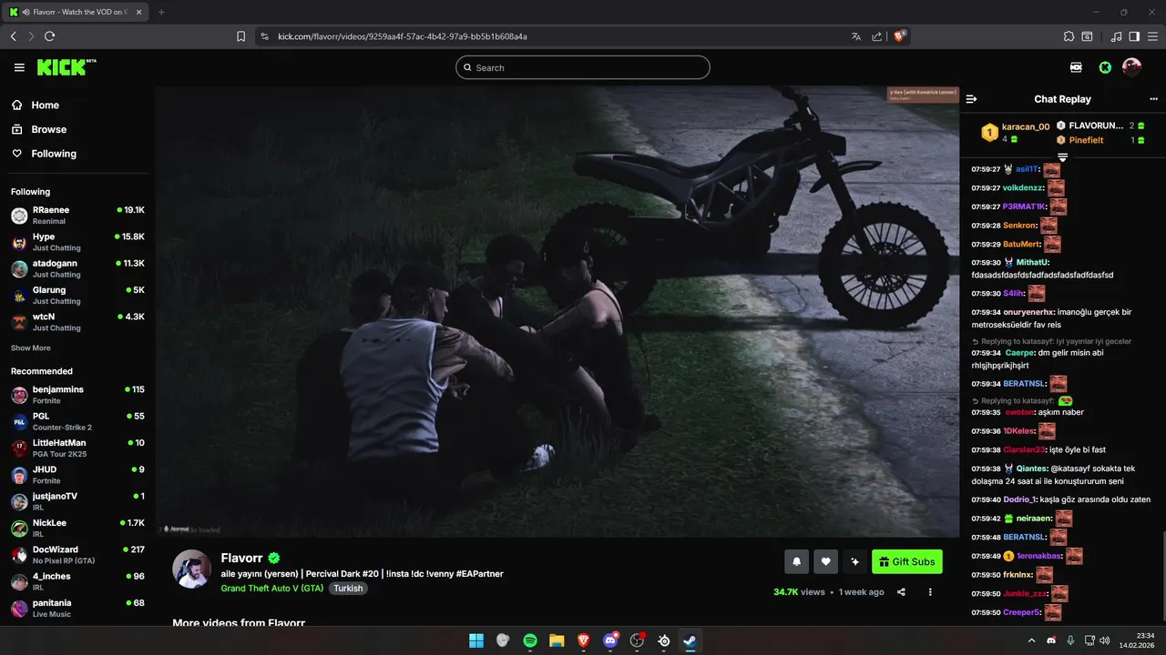Screen dimensions: 1166x655
Task: Open Spotify from taskbar
Action: coord(529,640)
